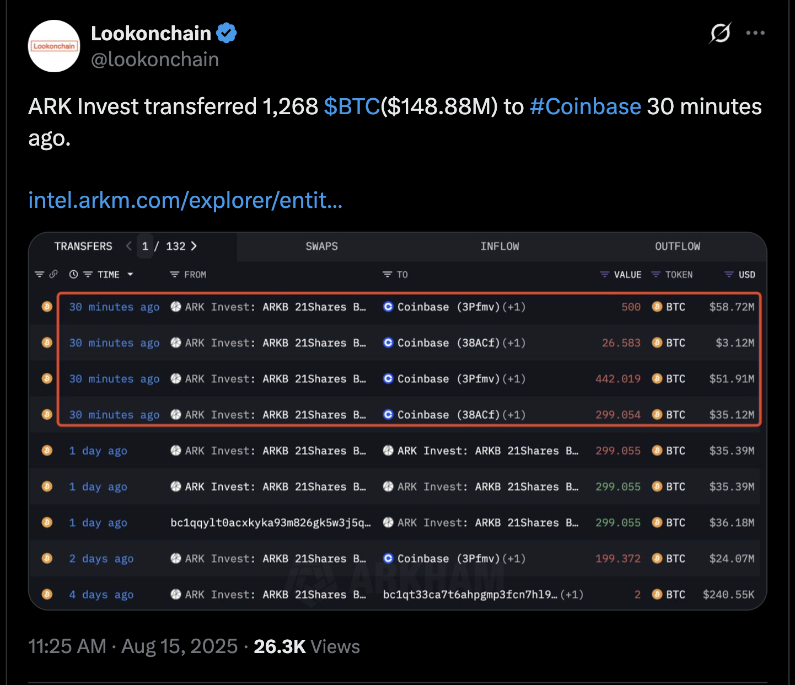
Task: Open the TIME sort dropdown arrow
Action: pos(130,274)
